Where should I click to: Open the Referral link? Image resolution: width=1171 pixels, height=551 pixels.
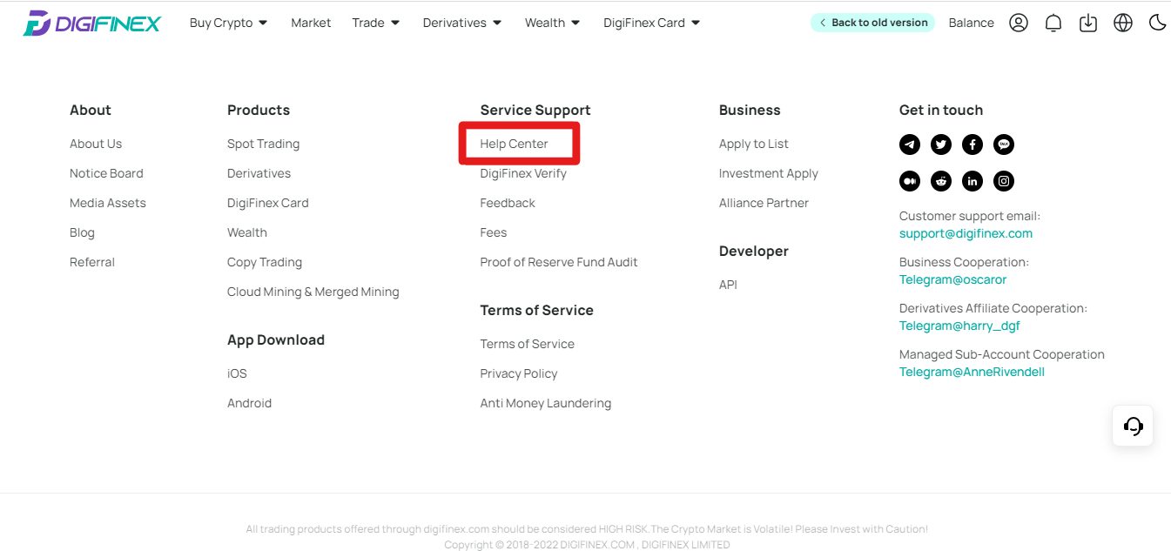click(x=92, y=262)
